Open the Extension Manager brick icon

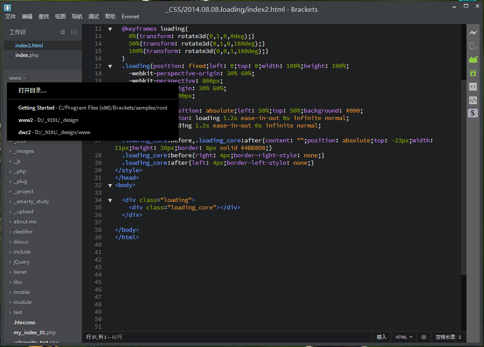(x=473, y=60)
